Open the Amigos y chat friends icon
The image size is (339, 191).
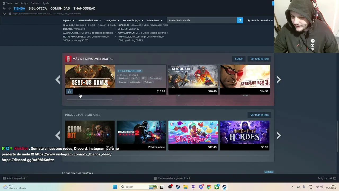tap(335, 178)
